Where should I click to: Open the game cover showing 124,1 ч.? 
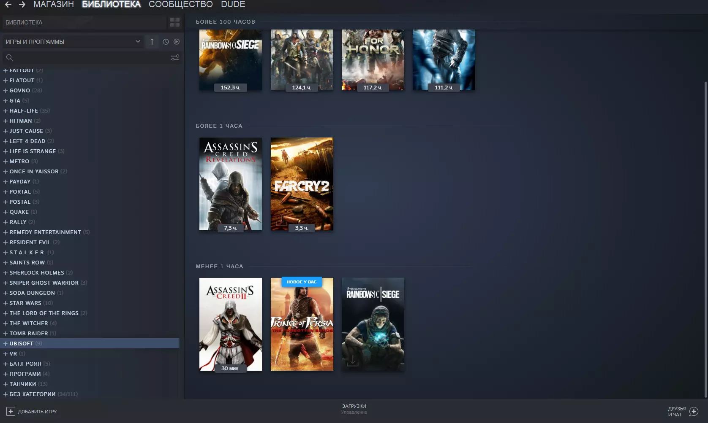click(302, 59)
